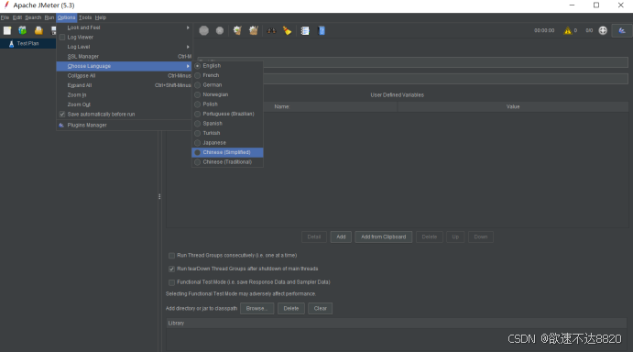Select Chinese (Simplified) language
Image resolution: width=633 pixels, height=352 pixels.
point(227,152)
